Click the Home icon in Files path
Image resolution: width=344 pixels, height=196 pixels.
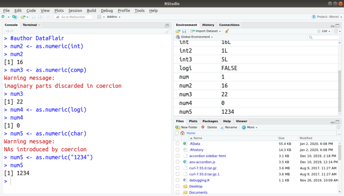click(183, 133)
